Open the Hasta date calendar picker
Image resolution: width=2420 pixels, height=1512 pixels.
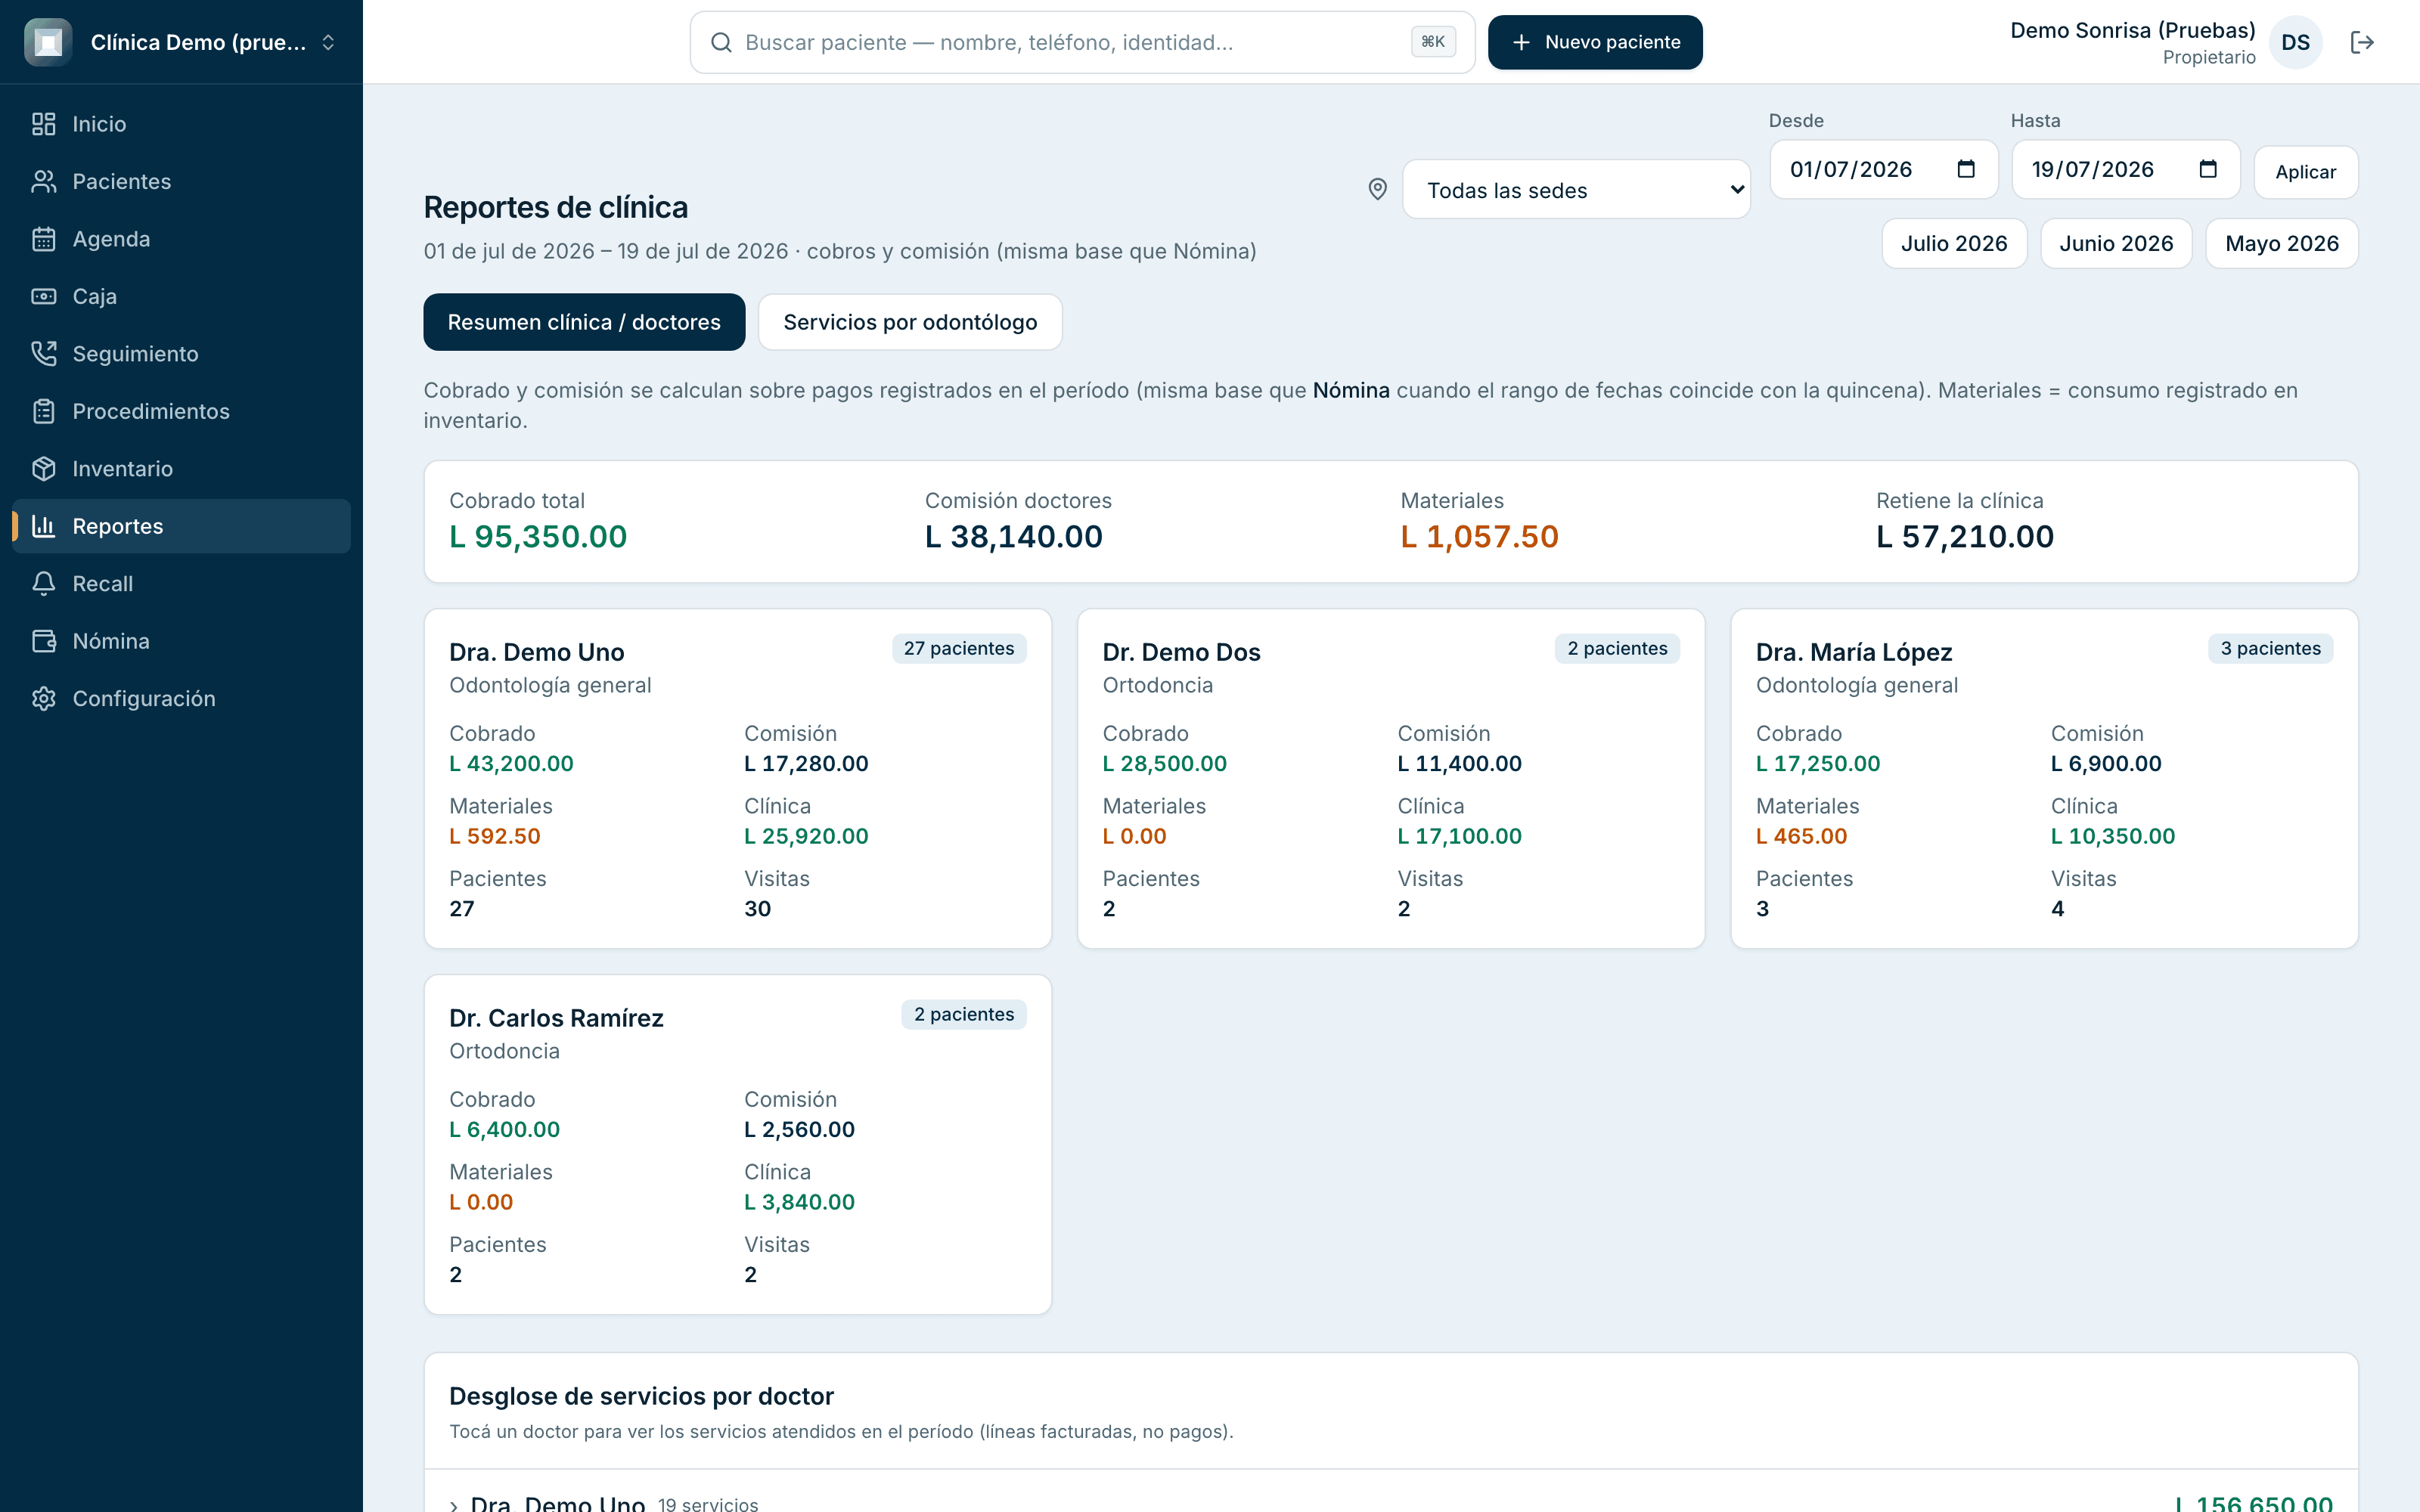2207,169
